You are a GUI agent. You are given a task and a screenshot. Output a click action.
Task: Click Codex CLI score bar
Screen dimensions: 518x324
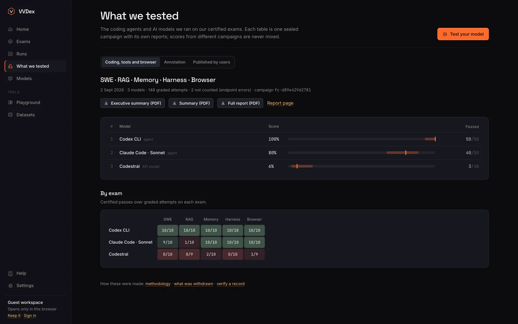pyautogui.click(x=361, y=139)
